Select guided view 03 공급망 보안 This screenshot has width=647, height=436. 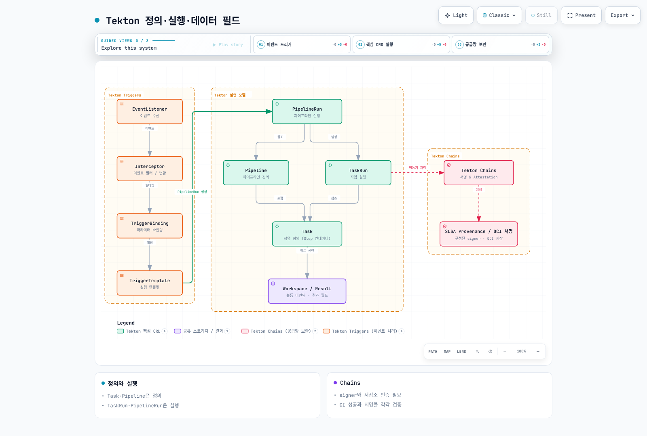coord(500,44)
